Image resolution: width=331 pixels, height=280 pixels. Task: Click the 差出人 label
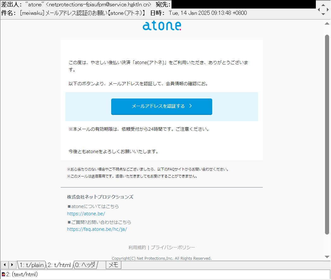pyautogui.click(x=11, y=4)
